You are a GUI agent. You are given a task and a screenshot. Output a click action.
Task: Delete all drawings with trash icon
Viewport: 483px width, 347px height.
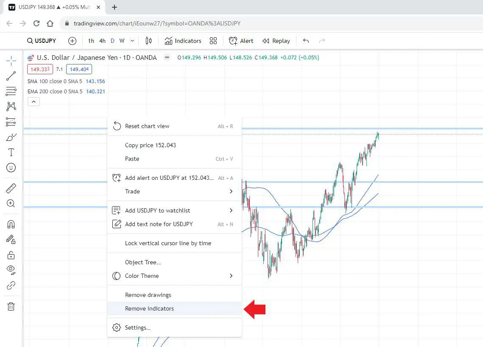[x=11, y=306]
